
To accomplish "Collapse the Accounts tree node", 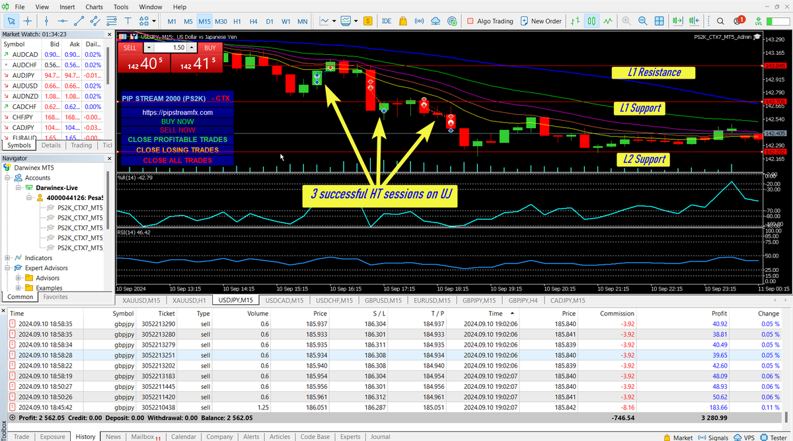I will [7, 178].
